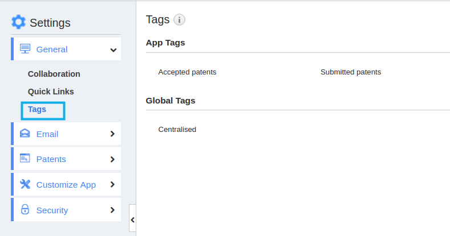Expand the Customize App section arrow
This screenshot has height=236, width=450.
112,184
